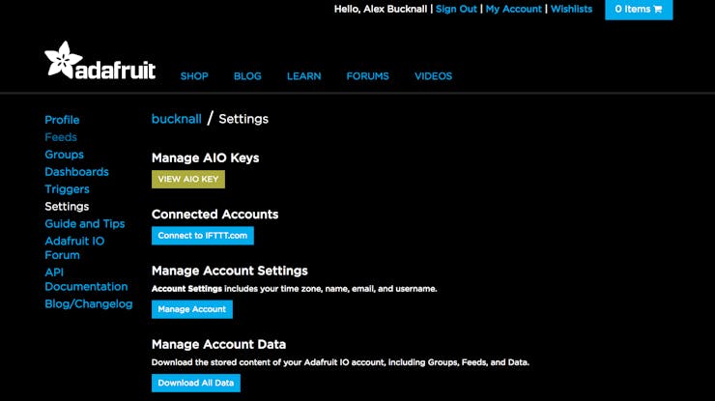Open Dashboards from the sidebar
715x401 pixels.
(76, 172)
